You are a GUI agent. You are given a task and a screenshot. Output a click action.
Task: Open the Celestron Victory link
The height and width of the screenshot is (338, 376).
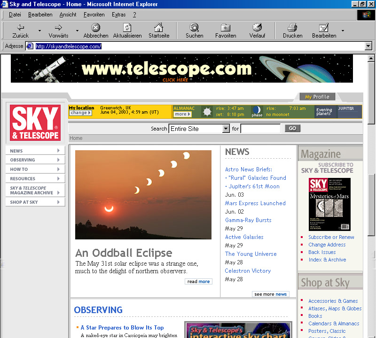coord(248,271)
